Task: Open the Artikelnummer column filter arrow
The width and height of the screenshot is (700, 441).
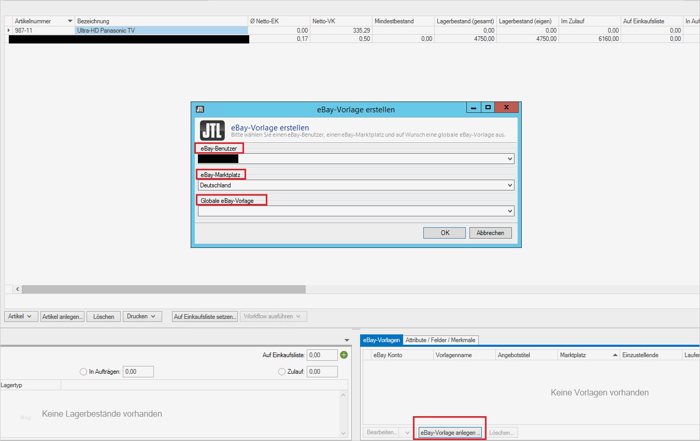Action: [70, 21]
